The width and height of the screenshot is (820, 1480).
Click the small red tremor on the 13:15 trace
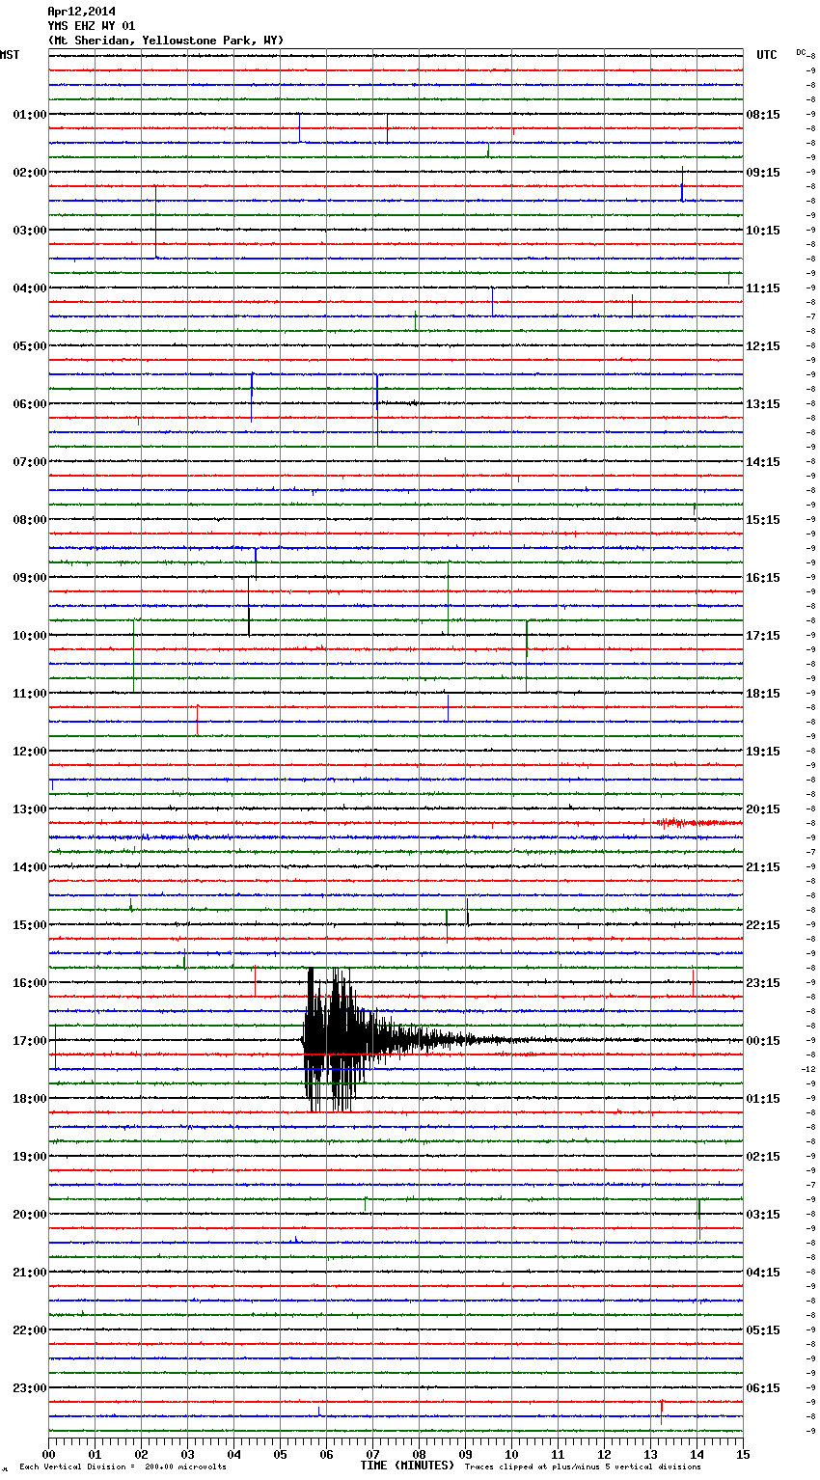point(698,823)
